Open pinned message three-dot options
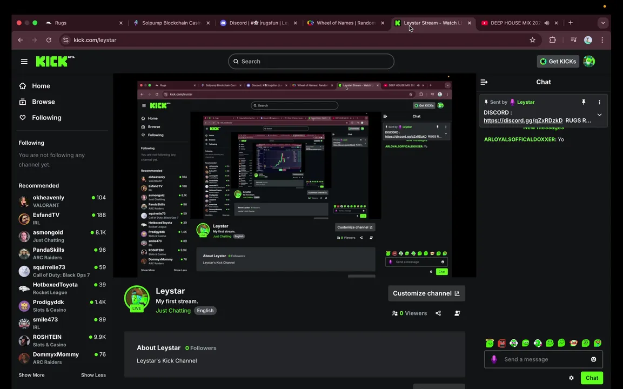Screen dimensions: 623x389 pyautogui.click(x=599, y=102)
